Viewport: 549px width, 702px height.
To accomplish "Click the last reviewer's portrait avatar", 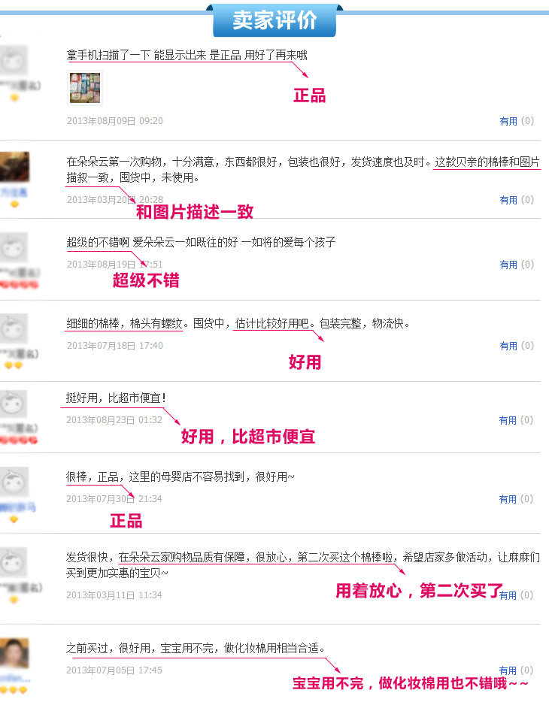I will click(14, 653).
